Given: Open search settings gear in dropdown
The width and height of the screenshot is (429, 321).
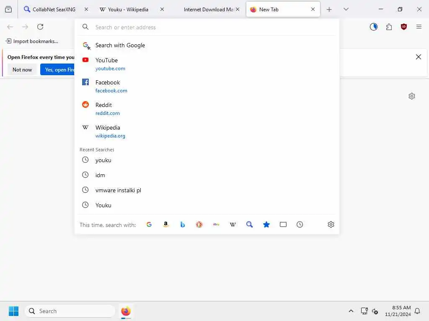Looking at the screenshot, I should point(331,224).
